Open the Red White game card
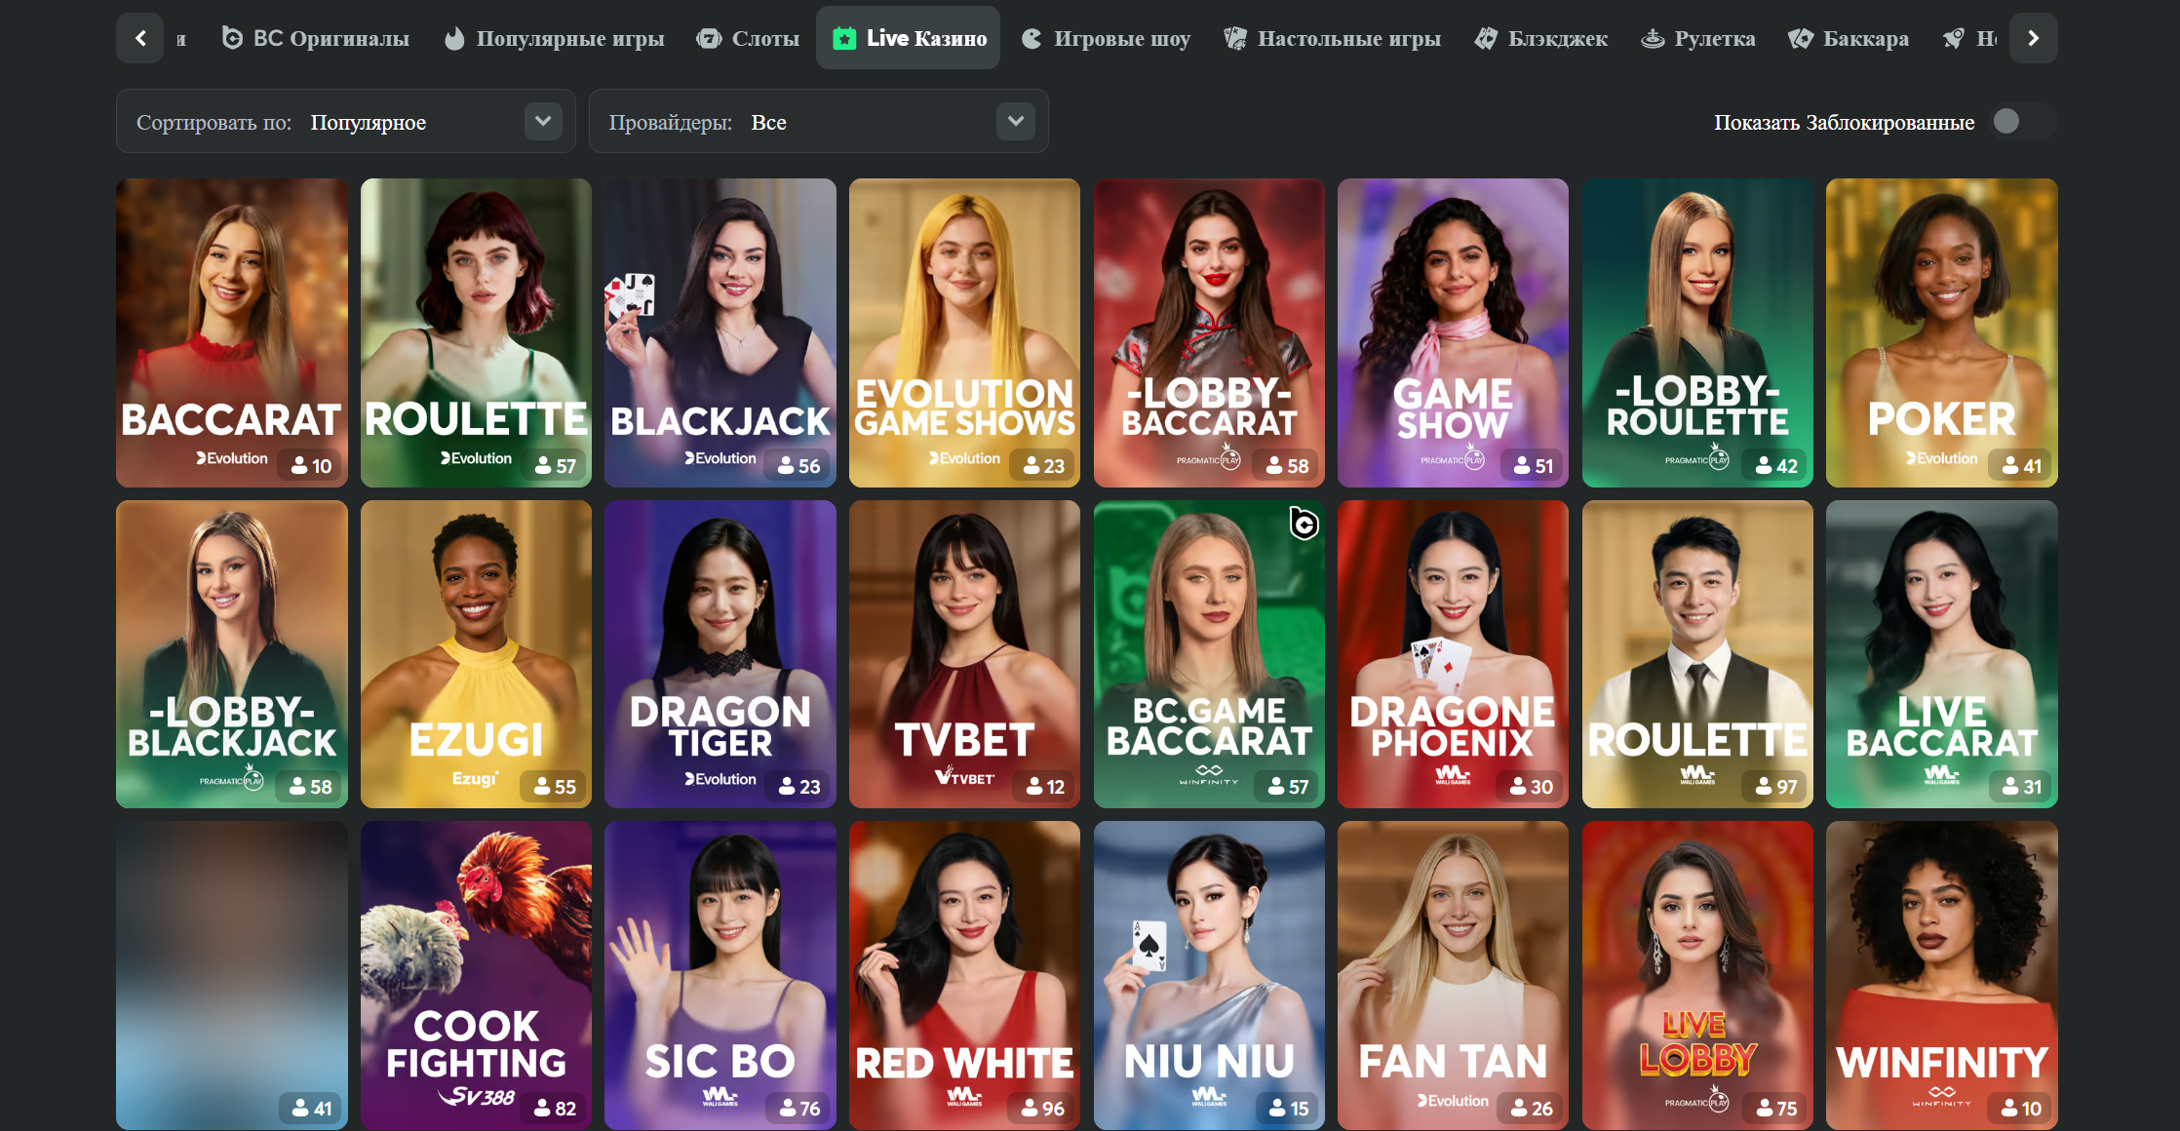The width and height of the screenshot is (2180, 1131). tap(964, 975)
